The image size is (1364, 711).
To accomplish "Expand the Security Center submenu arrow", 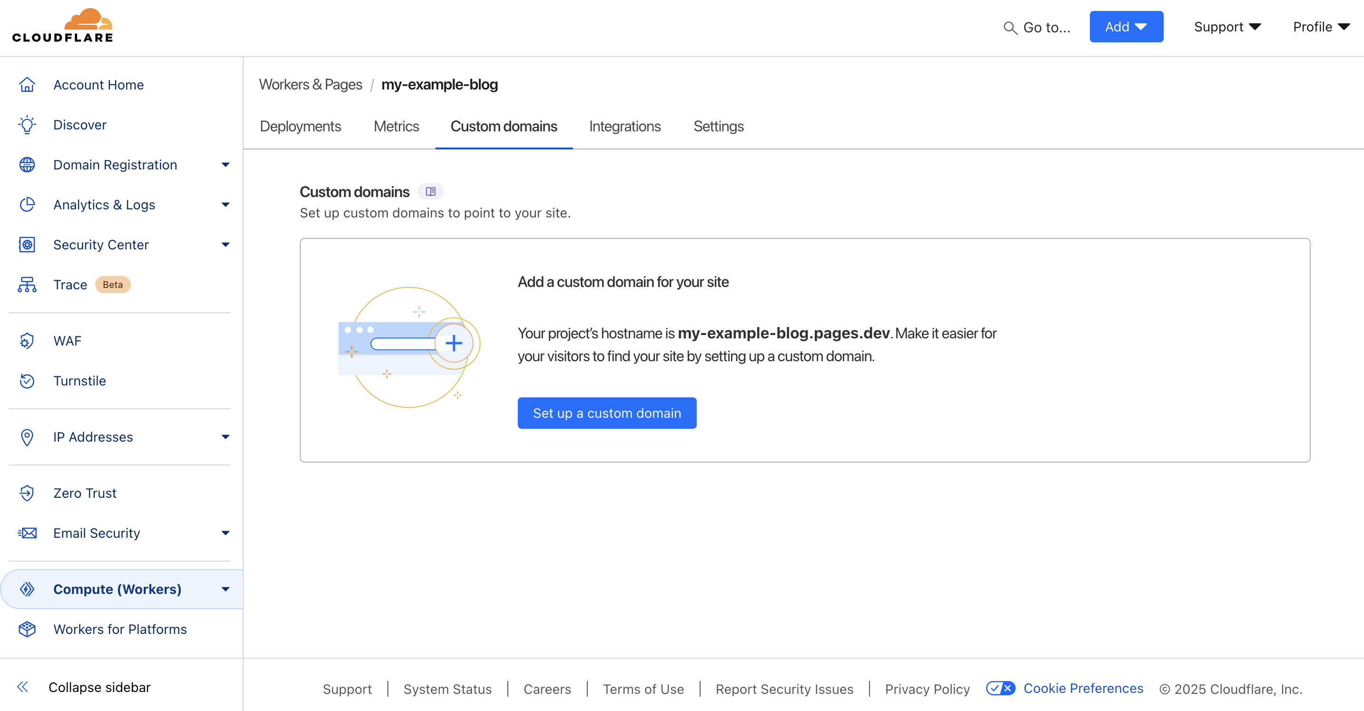I will coord(226,245).
